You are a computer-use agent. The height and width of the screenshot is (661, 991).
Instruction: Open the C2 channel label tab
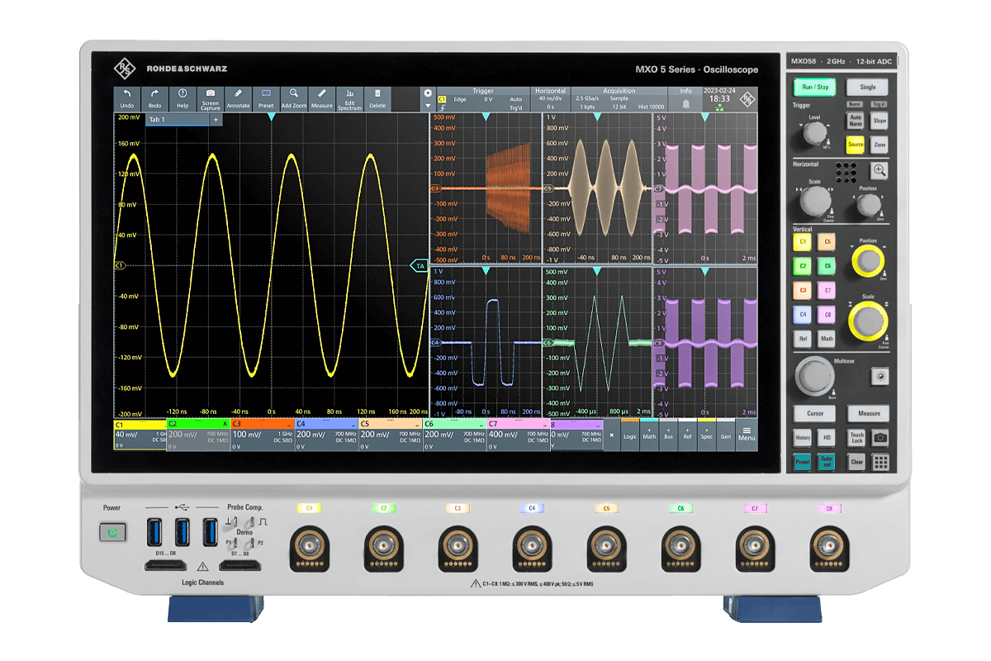198,422
